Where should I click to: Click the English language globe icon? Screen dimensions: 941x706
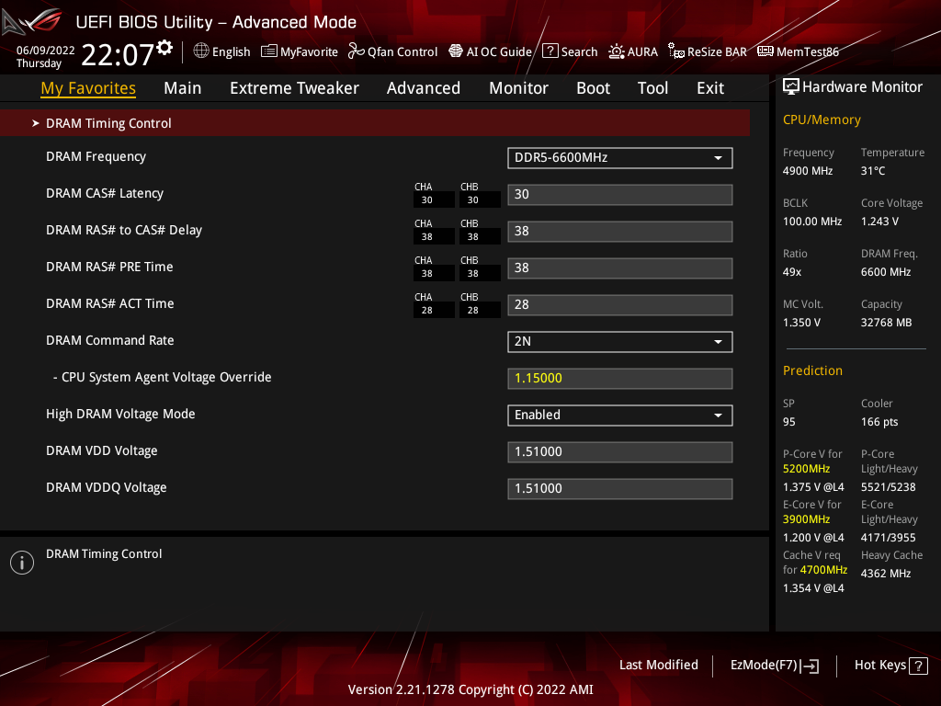pos(201,51)
